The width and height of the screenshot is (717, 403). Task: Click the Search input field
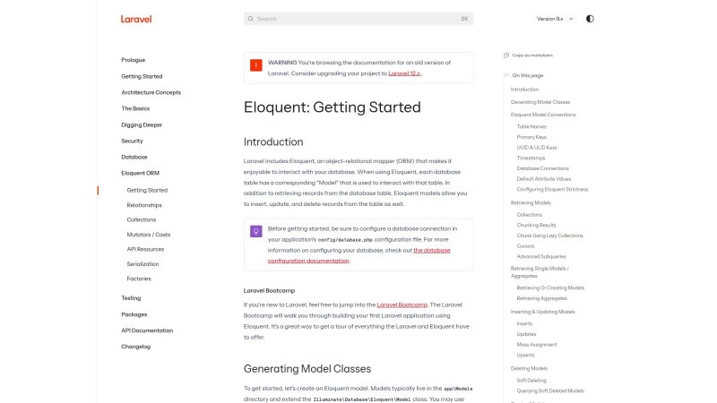click(358, 19)
